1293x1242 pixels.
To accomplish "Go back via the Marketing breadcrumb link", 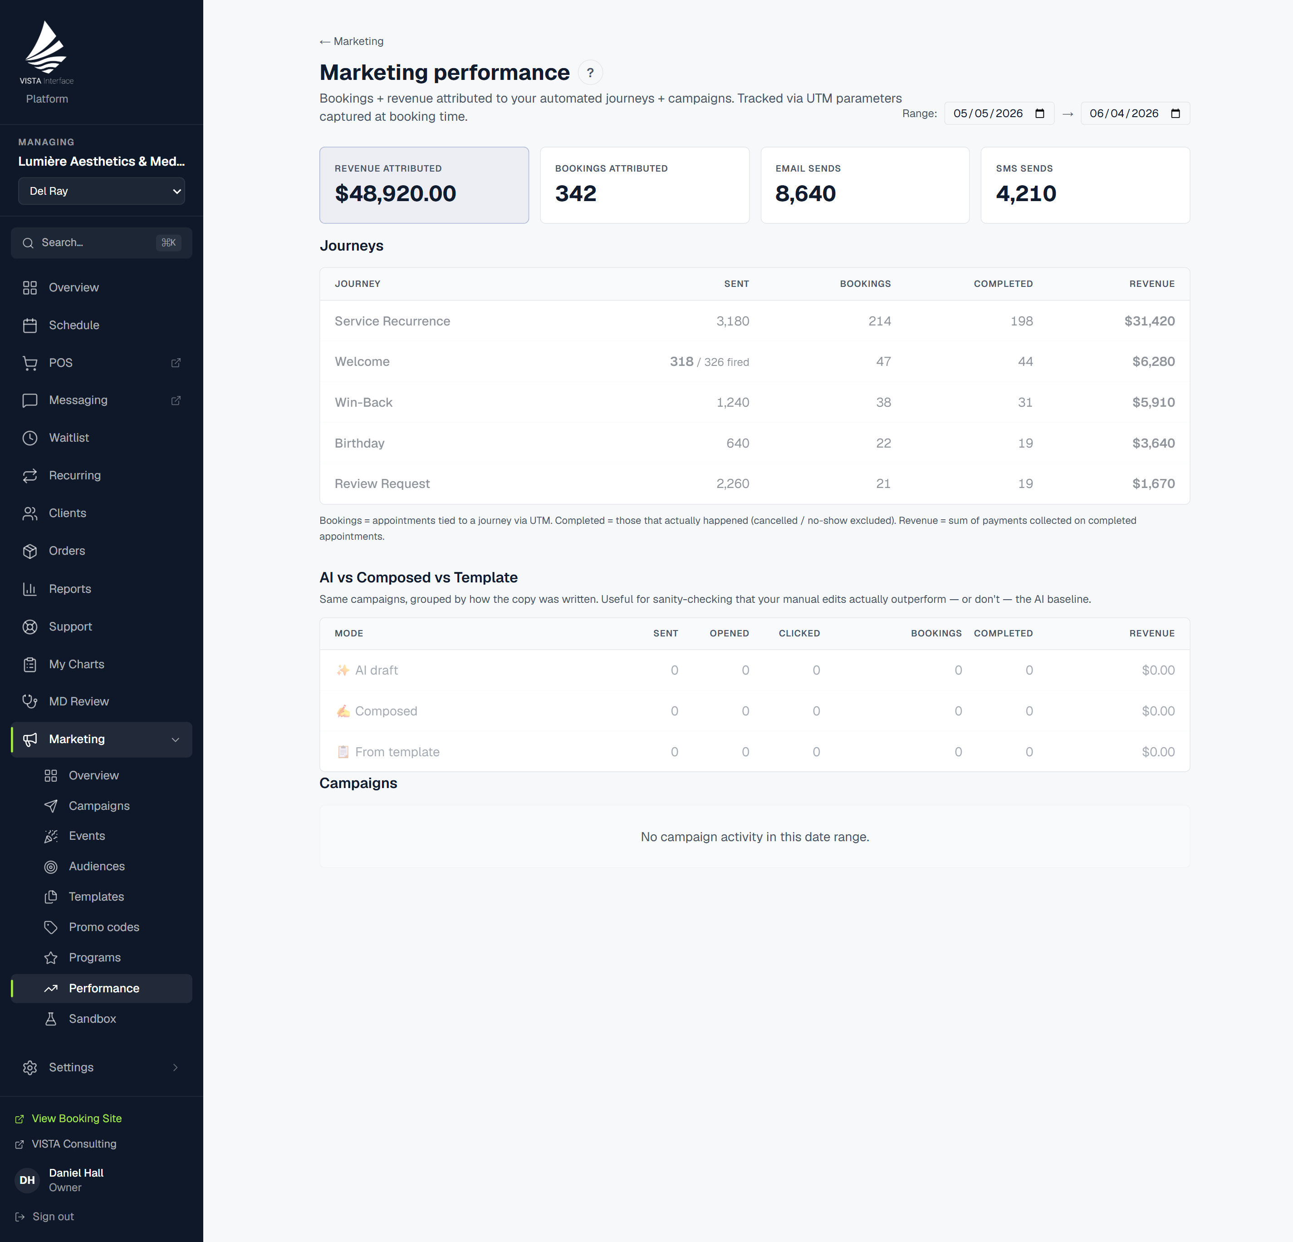I will (x=352, y=42).
